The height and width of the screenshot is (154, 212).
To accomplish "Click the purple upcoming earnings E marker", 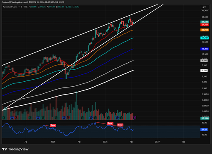I will pyautogui.click(x=134, y=118).
